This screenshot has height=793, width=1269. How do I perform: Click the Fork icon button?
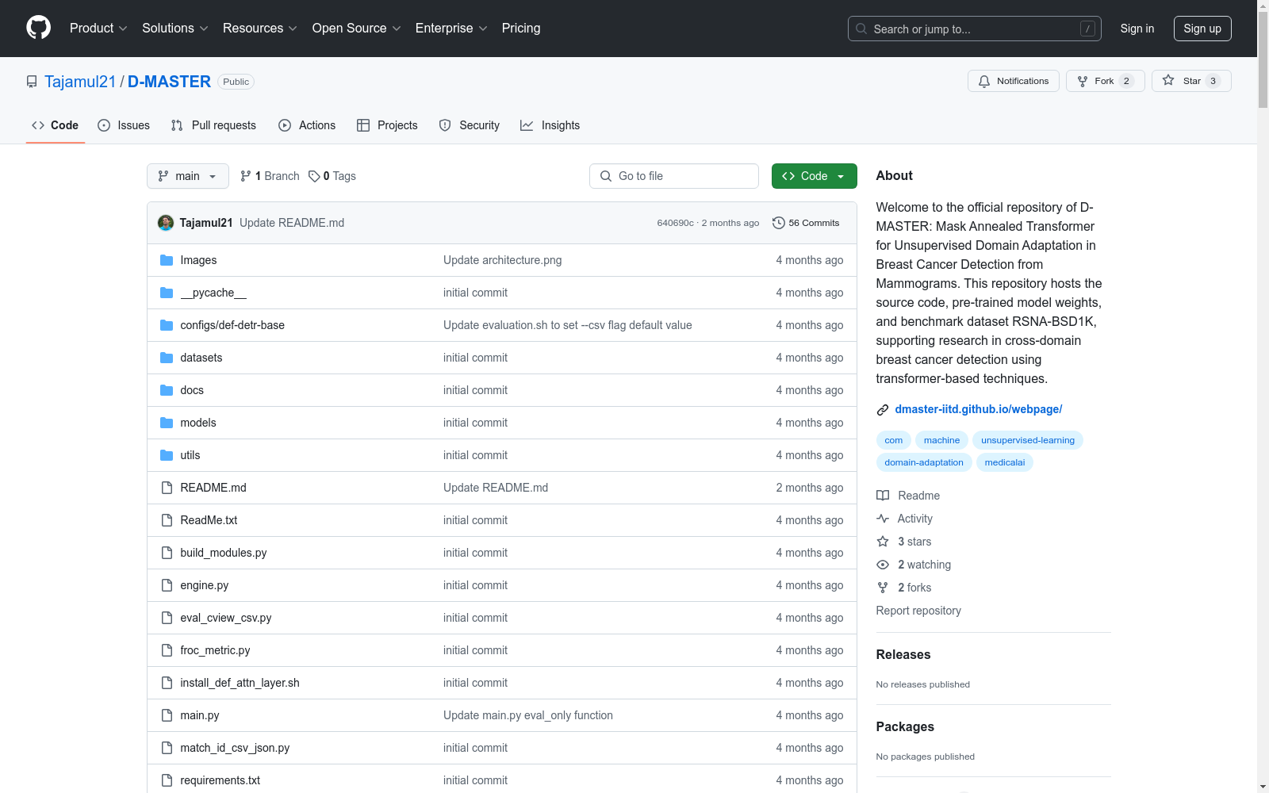tap(1083, 81)
